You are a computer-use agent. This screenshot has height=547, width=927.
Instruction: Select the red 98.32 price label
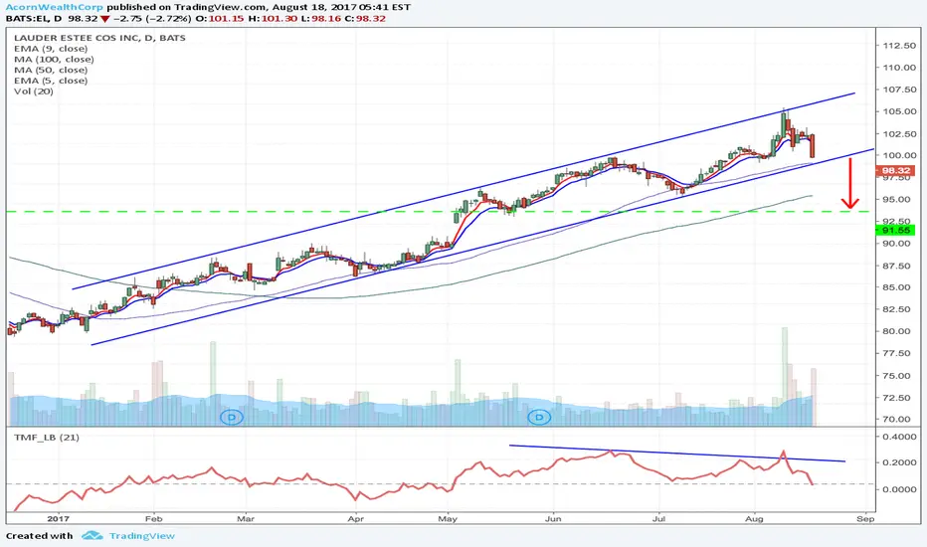tap(896, 170)
